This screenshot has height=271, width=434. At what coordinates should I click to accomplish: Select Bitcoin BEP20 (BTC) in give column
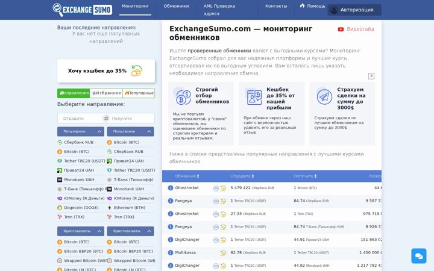(83, 251)
